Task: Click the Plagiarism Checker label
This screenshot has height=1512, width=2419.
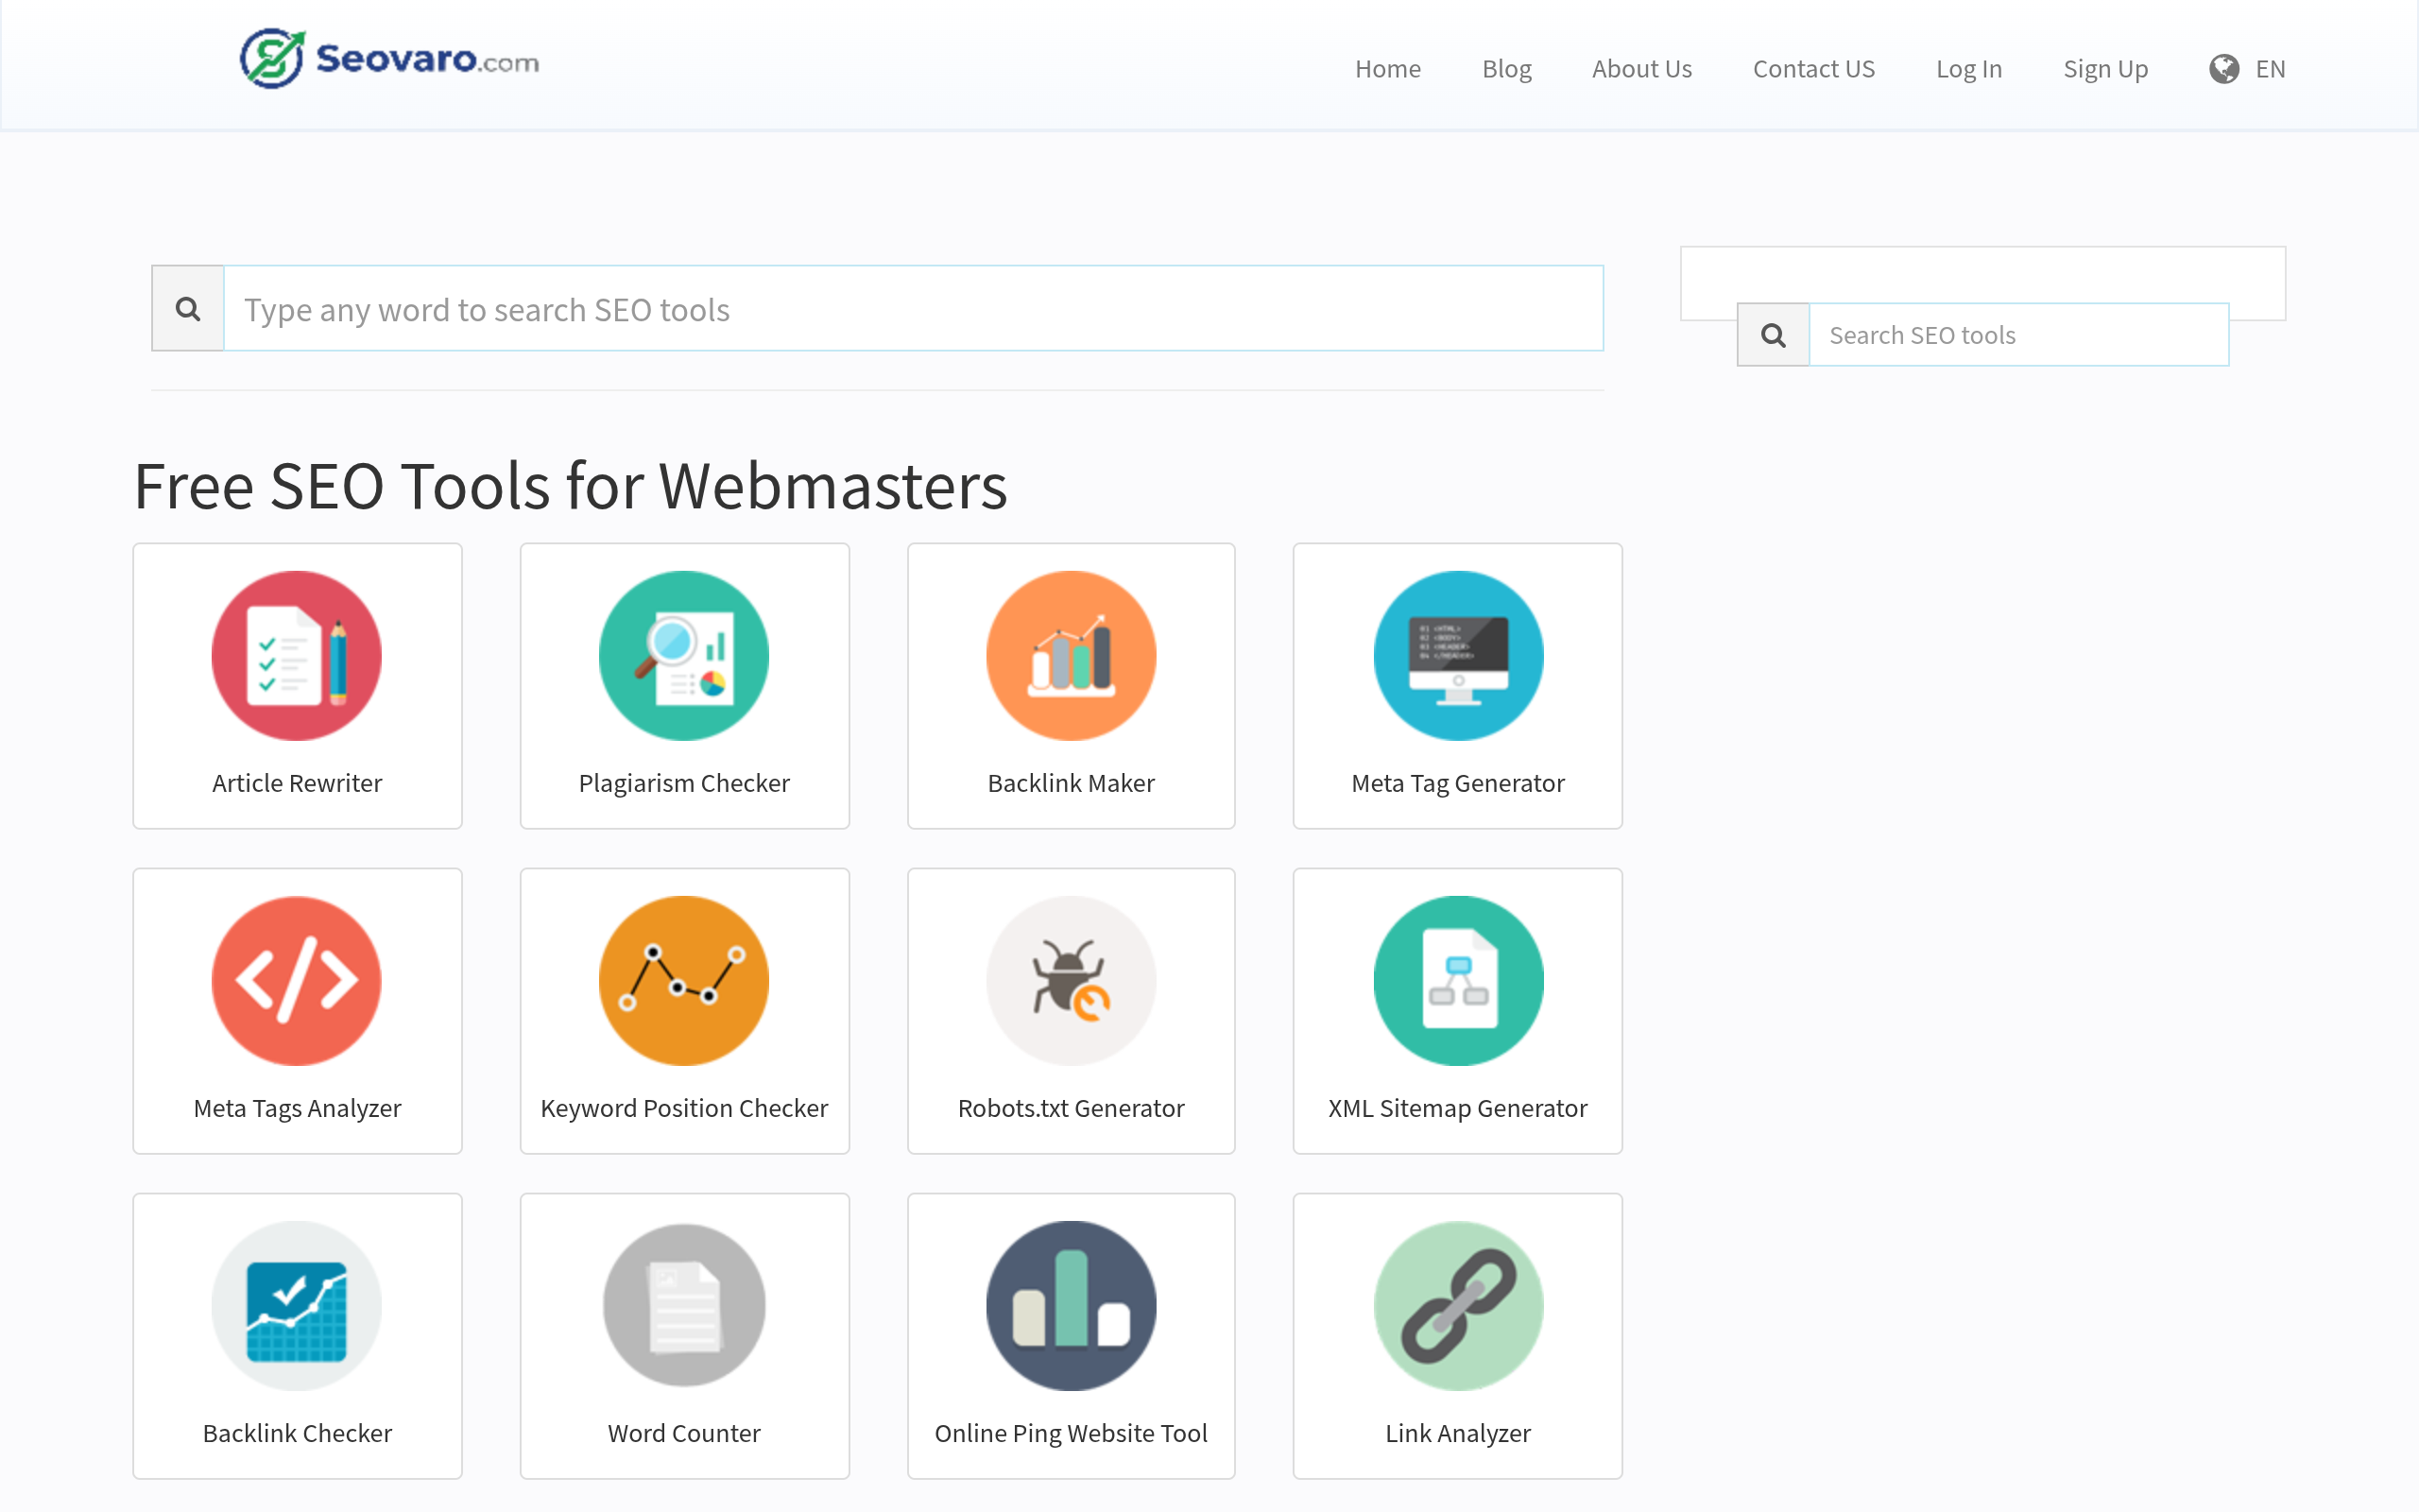Action: click(x=684, y=783)
